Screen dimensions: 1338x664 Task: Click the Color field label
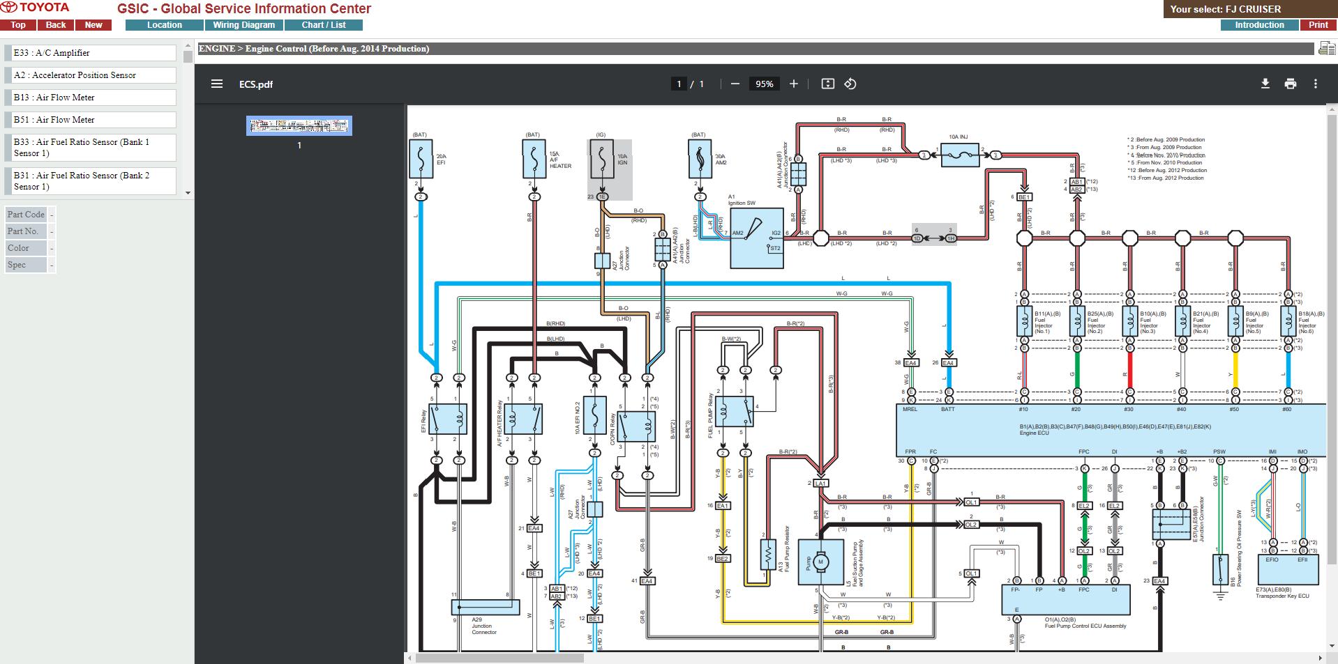click(x=26, y=248)
